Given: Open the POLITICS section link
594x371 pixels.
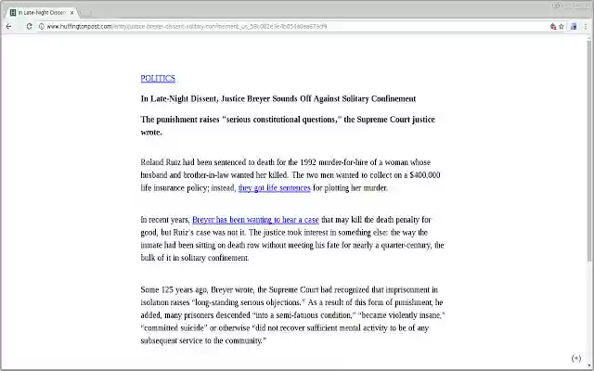Looking at the screenshot, I should (x=158, y=79).
